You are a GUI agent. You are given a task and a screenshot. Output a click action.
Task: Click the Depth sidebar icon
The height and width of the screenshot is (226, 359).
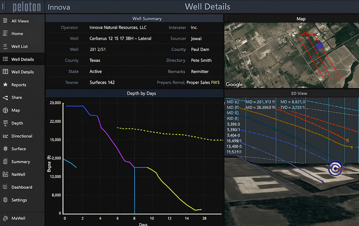(x=6, y=123)
